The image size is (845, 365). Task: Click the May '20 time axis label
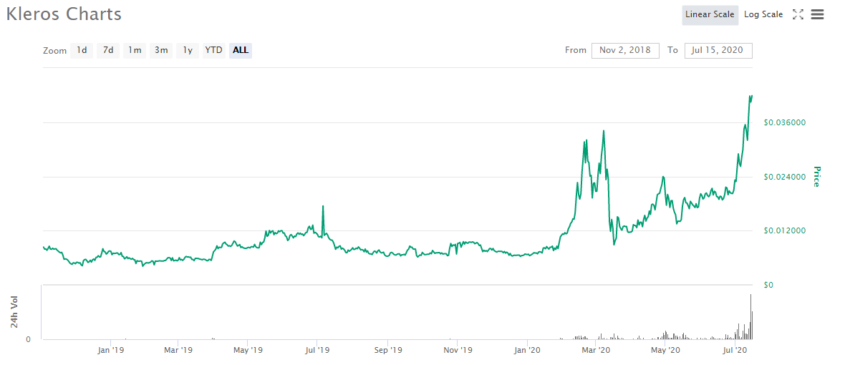(665, 351)
